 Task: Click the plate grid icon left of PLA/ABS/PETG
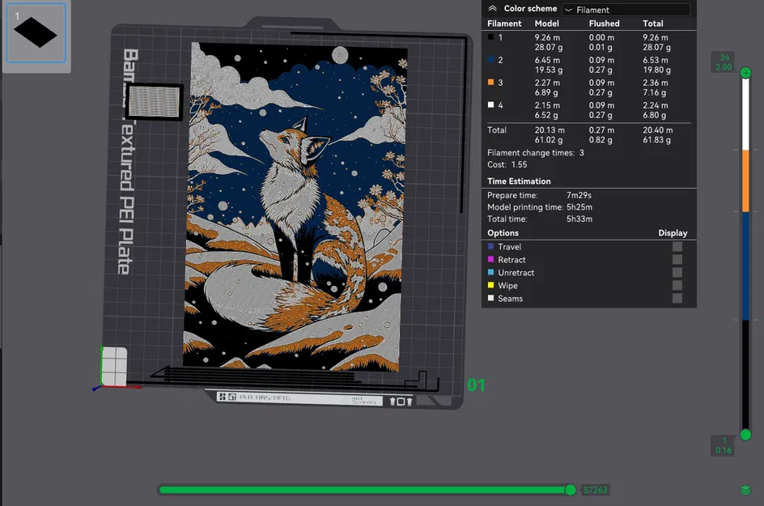222,398
